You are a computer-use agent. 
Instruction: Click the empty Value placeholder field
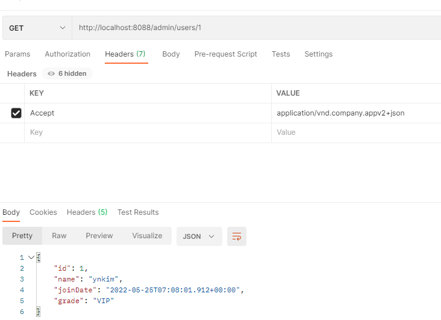click(x=356, y=132)
